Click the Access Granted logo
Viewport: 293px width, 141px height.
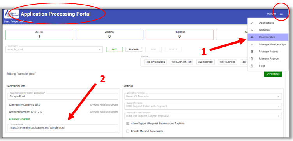click(x=12, y=14)
